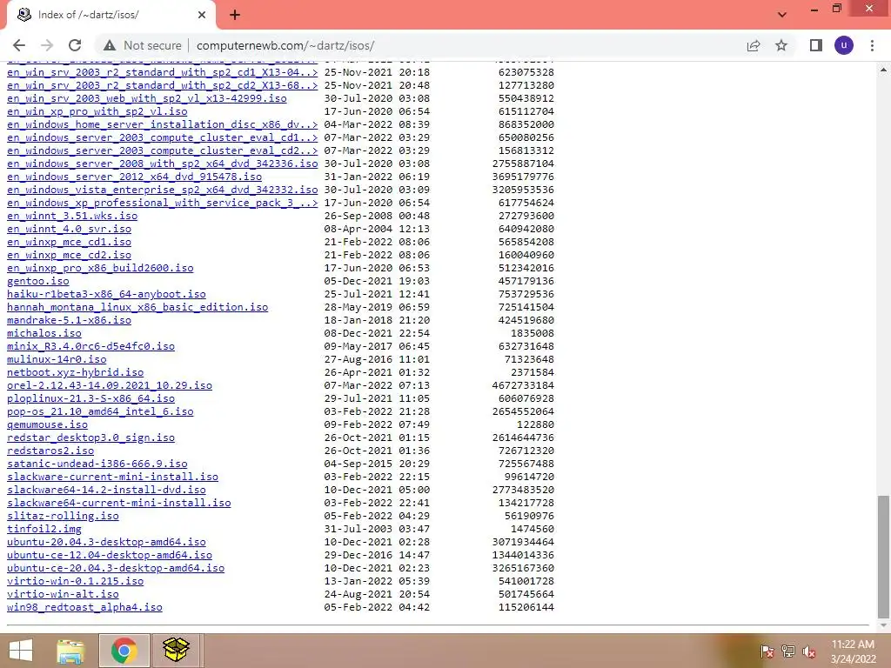Click haiku-r1beta3-x86_64-anyboot.iso link
The height and width of the screenshot is (668, 891).
click(x=106, y=294)
